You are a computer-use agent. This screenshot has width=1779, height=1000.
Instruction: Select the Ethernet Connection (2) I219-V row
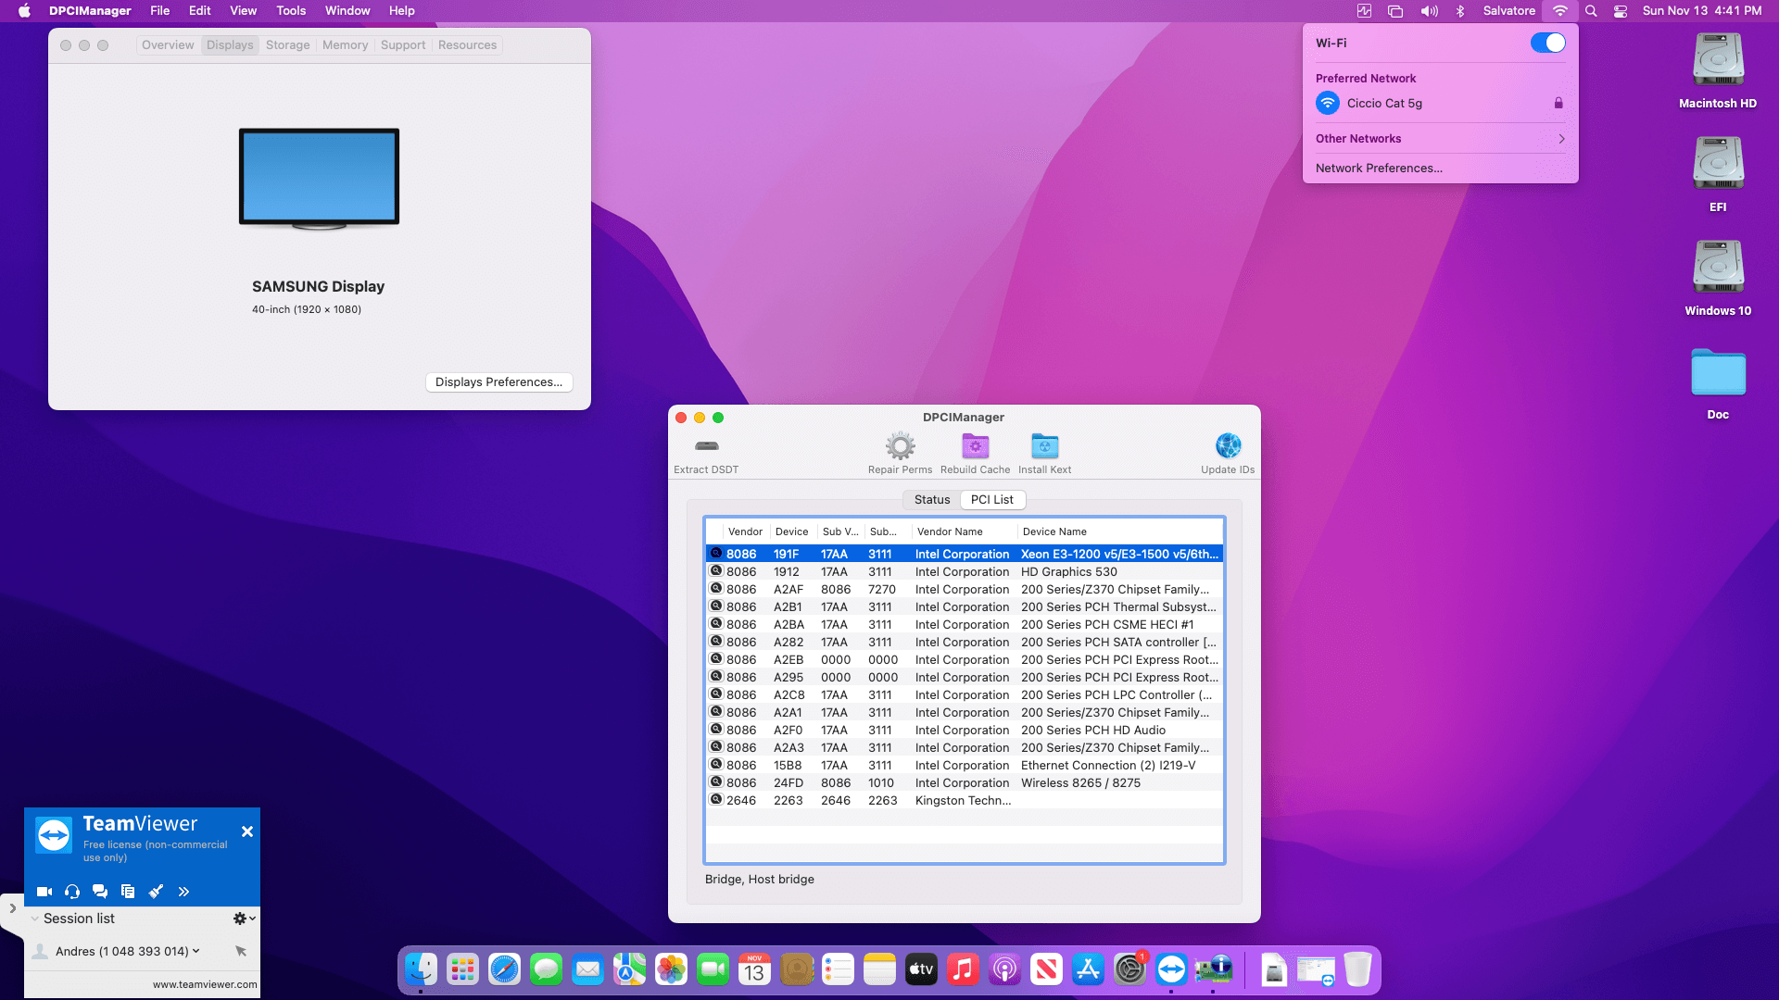[x=964, y=766]
